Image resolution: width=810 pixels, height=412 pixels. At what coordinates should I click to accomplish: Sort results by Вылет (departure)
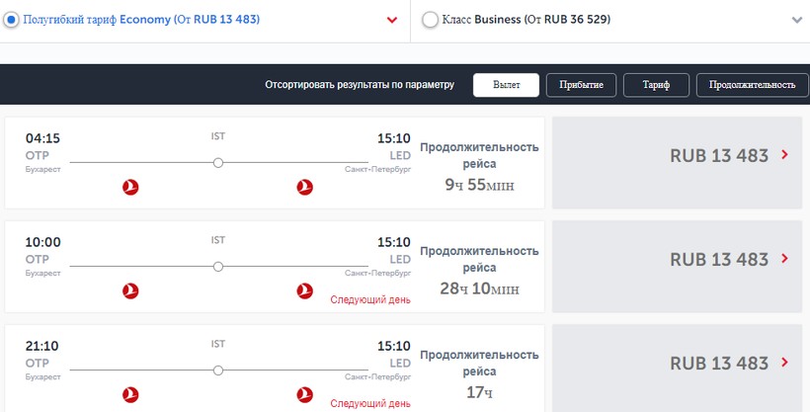pyautogui.click(x=506, y=85)
